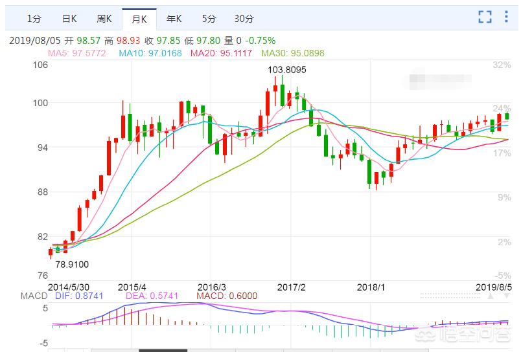
Task: Click the 2019/08/05 quote date text
Action: point(35,41)
